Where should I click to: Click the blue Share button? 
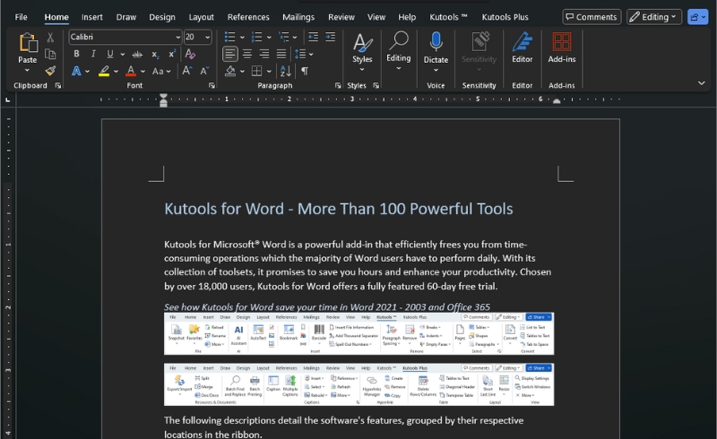coord(698,17)
